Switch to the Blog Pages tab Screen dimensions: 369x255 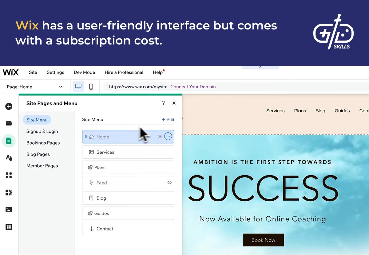tap(38, 154)
